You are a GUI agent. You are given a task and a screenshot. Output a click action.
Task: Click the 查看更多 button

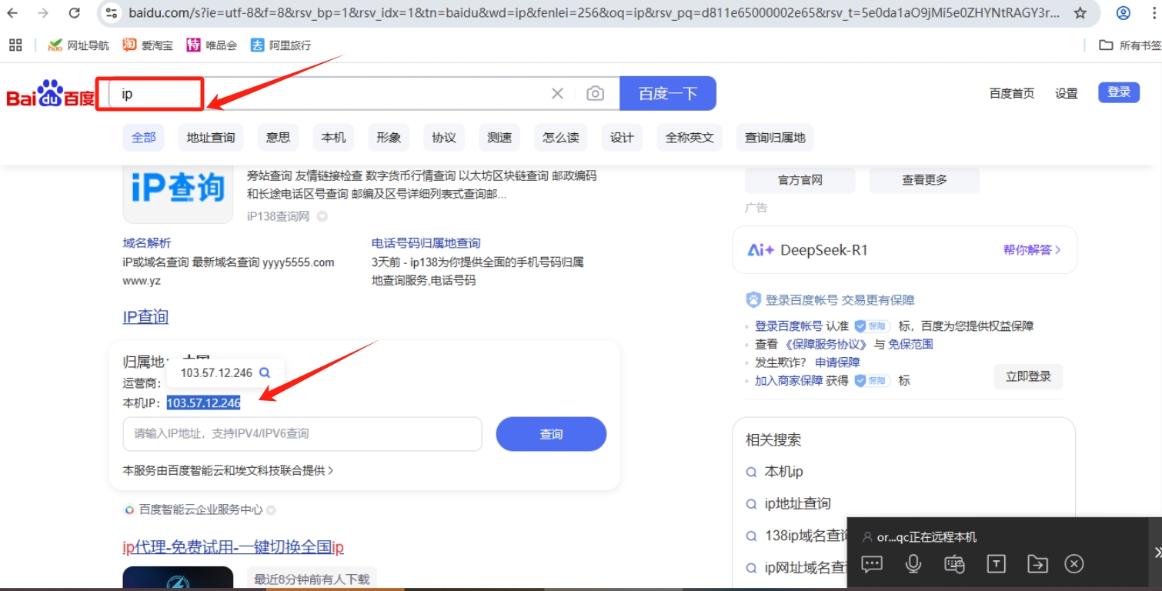(925, 180)
